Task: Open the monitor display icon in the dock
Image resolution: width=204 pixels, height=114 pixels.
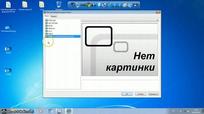Action: click(x=130, y=5)
